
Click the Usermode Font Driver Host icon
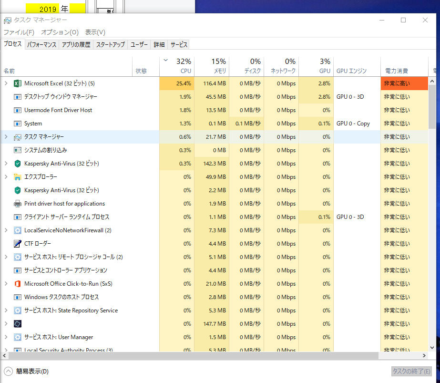[17, 110]
